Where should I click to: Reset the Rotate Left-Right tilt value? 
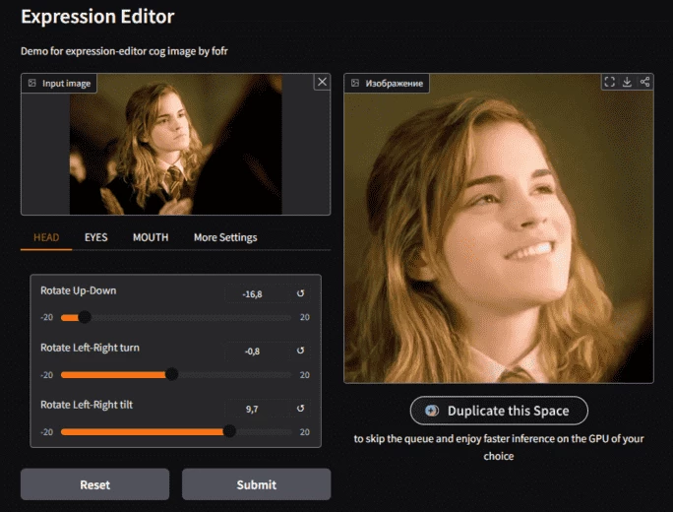[300, 408]
